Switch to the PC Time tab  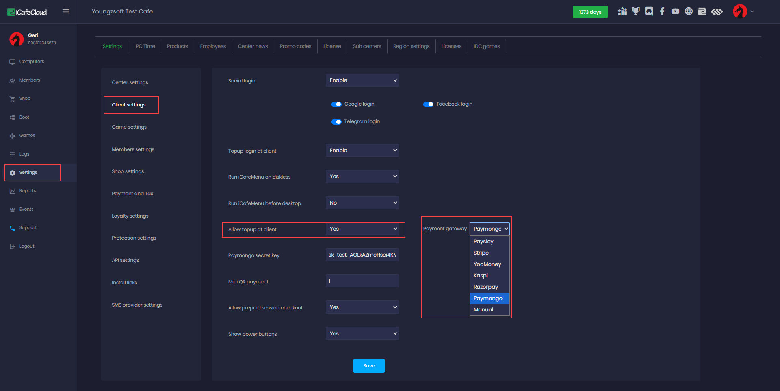click(145, 46)
